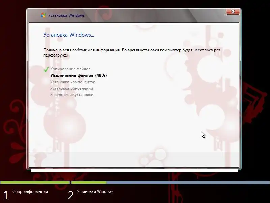Click stage 1 progress bar above Сбор информации

[35, 182]
